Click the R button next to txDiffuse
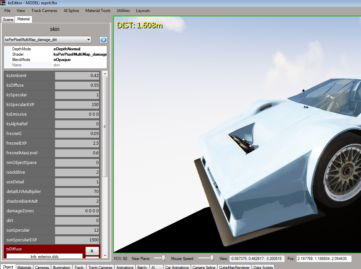 click(92, 251)
